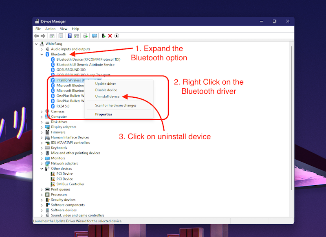The width and height of the screenshot is (326, 237).
Task: Expand the Firmware chevron
Action: (42, 132)
